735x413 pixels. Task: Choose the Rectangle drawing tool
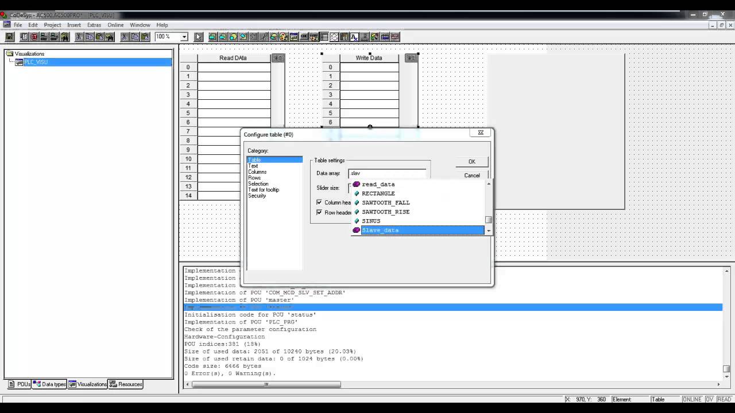(x=213, y=37)
